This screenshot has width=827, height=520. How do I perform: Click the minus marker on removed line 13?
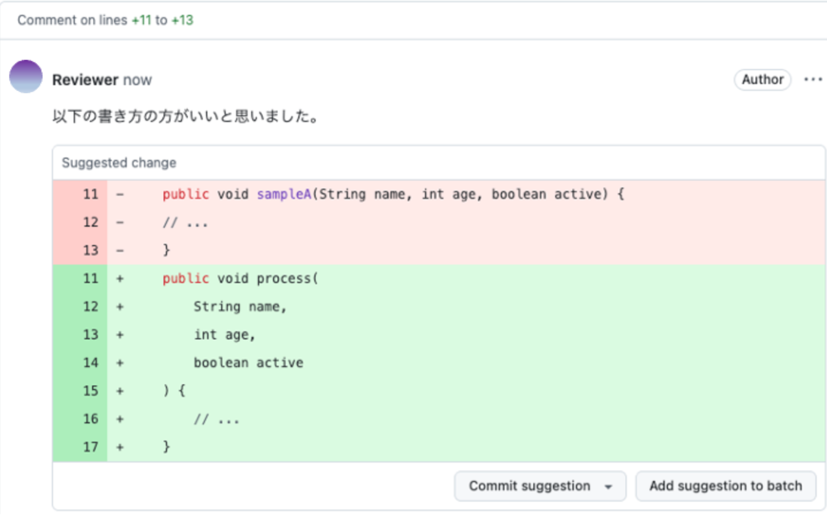pos(120,251)
